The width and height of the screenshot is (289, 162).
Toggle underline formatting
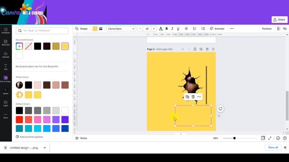click(178, 29)
